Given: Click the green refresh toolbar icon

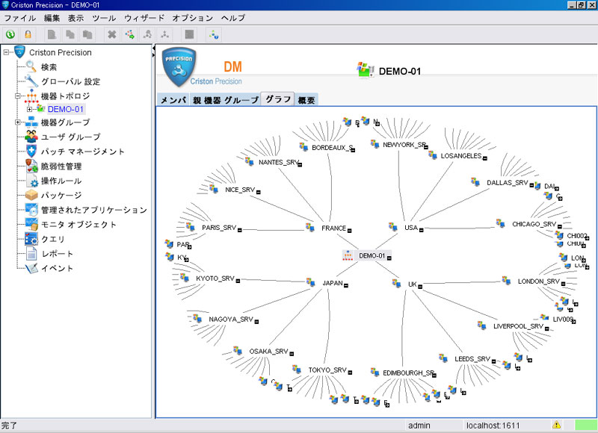Looking at the screenshot, I should click(x=10, y=34).
